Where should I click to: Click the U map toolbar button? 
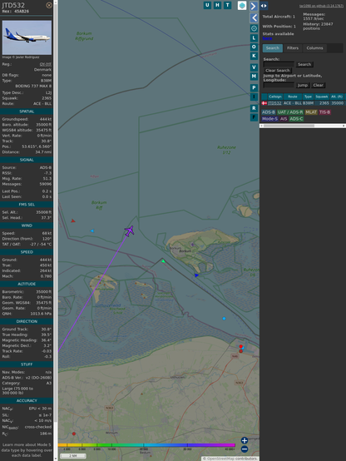pyautogui.click(x=207, y=5)
